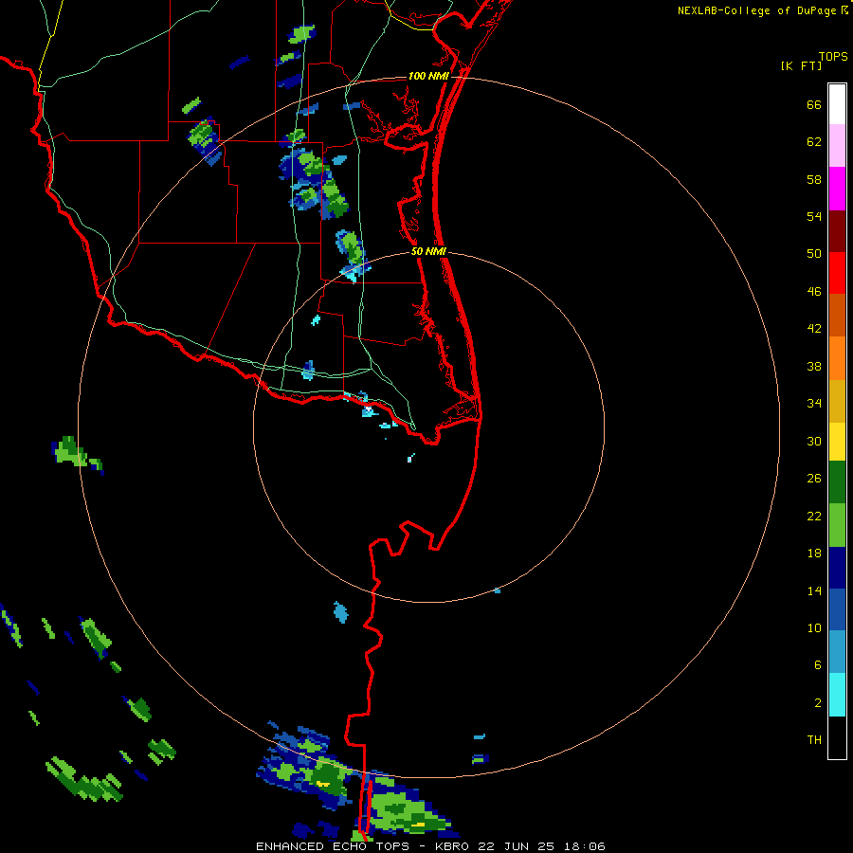Select the 46 legend value
This screenshot has height=853, width=853.
point(814,292)
